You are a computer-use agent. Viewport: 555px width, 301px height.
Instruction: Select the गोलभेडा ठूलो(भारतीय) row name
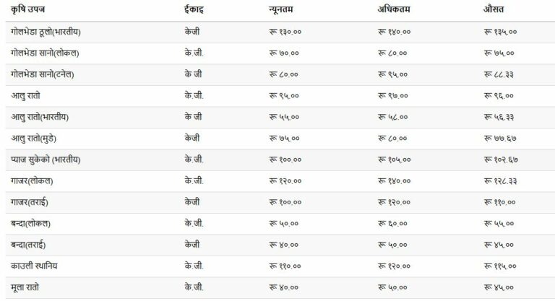pos(46,32)
